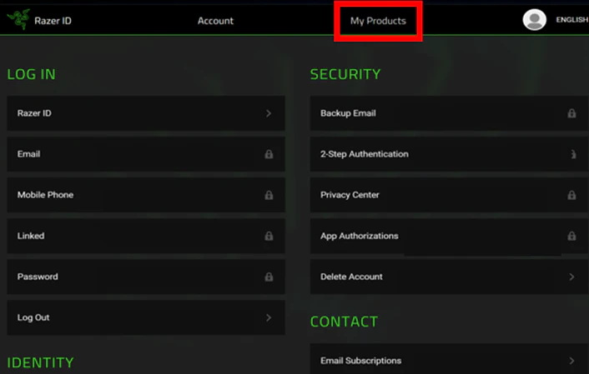Image resolution: width=589 pixels, height=374 pixels.
Task: Expand Email Subscriptions chevron
Action: (571, 361)
